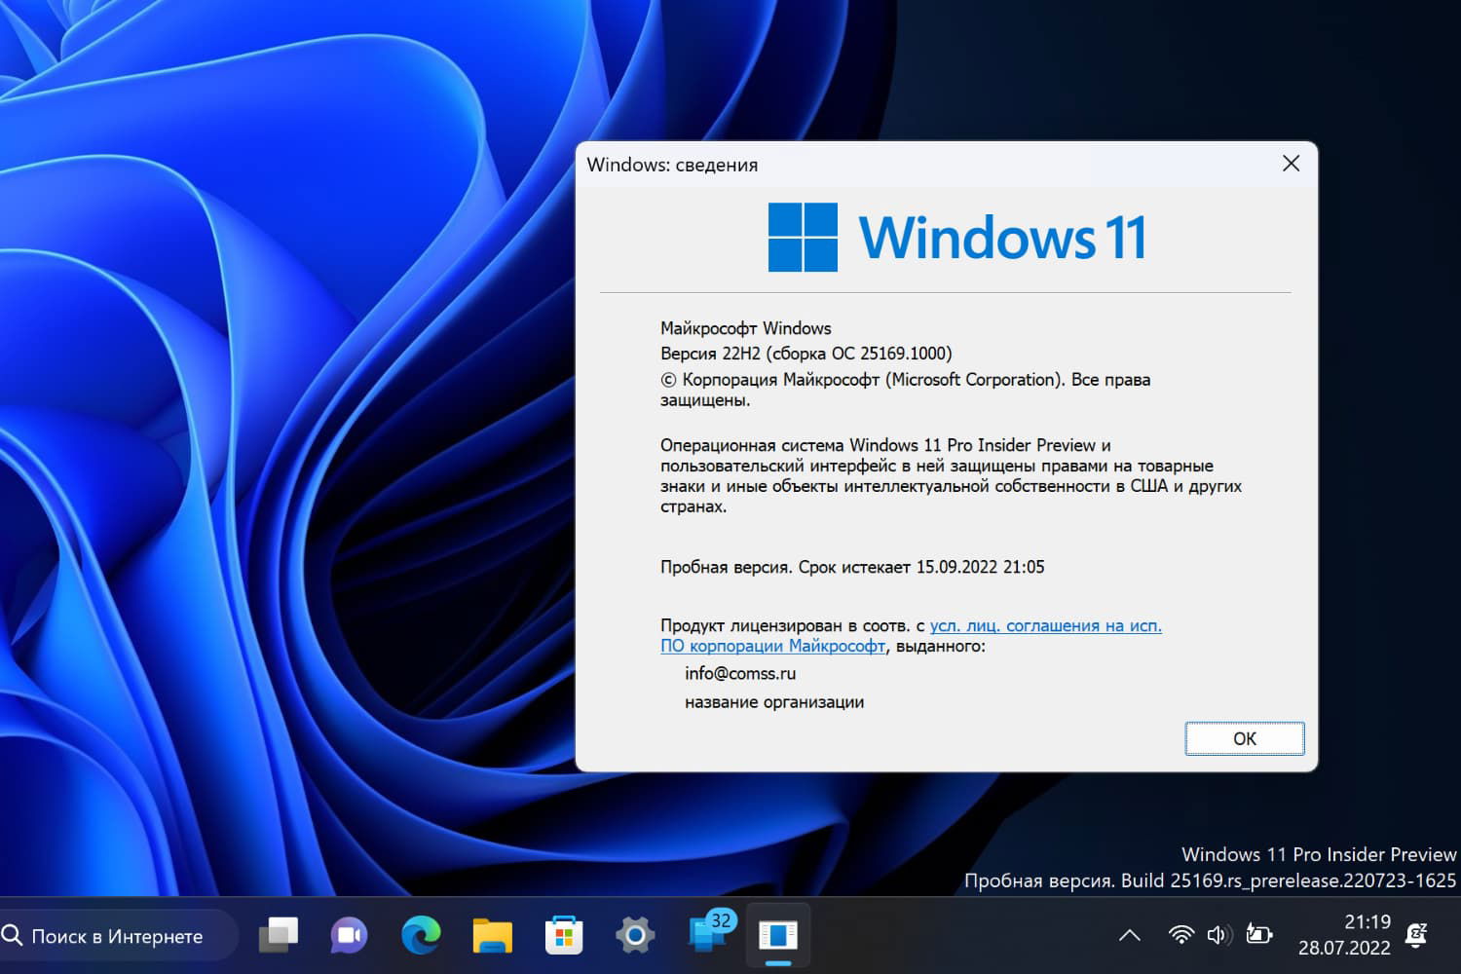
Task: Click the search box 'Поиск в Интернете'
Action: coord(117,936)
